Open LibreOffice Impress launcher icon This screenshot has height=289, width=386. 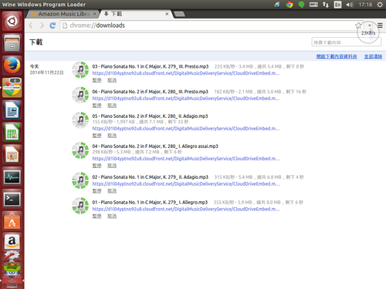click(x=12, y=154)
